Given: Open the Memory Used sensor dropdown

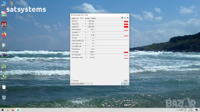Looking at the screenshot, I should coord(86,35).
